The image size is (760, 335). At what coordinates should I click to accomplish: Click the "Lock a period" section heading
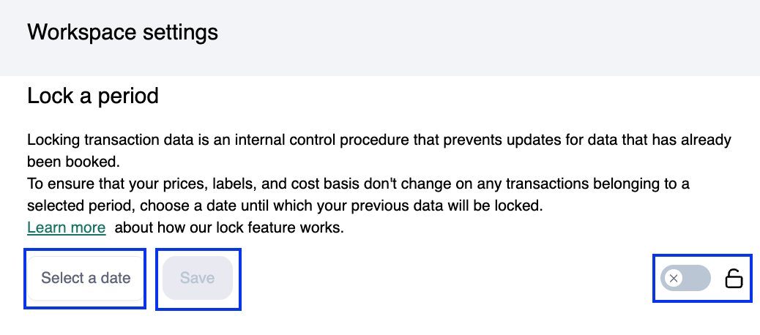[93, 96]
